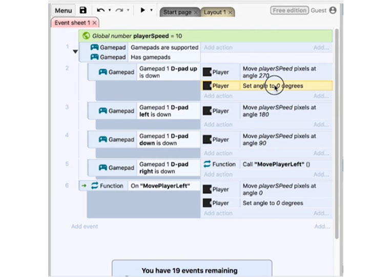The height and width of the screenshot is (277, 391).
Task: Click Gamepad icon in Has gamepads row
Action: (94, 57)
